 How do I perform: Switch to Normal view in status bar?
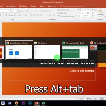(x=102, y=99)
